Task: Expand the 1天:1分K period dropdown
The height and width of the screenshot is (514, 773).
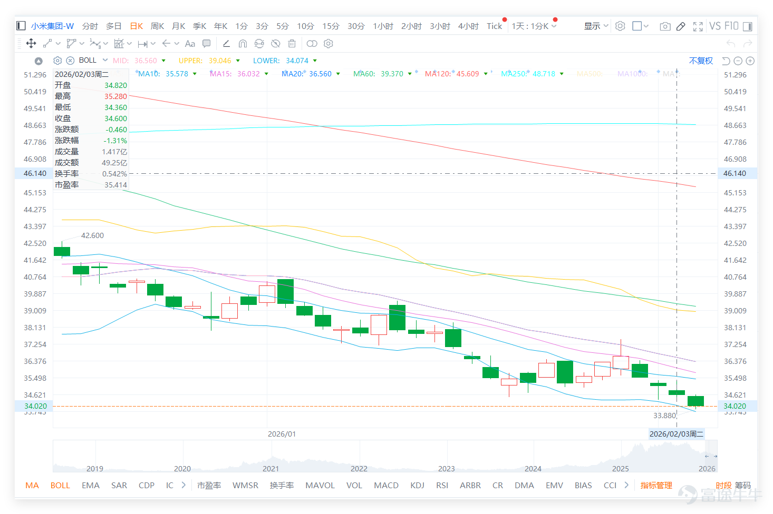Action: pos(534,26)
